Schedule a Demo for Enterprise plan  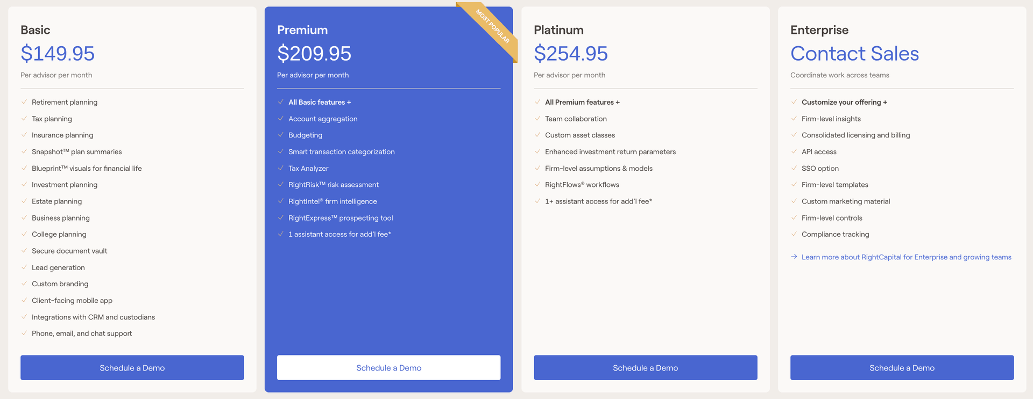pyautogui.click(x=902, y=368)
